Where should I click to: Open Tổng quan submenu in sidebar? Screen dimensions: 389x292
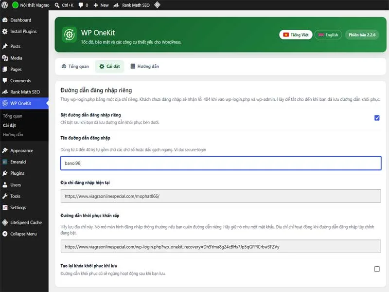(13, 116)
